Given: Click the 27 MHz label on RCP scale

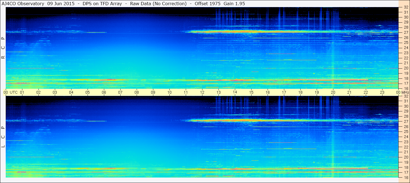Looking at the screenshot, I should click(406, 32).
